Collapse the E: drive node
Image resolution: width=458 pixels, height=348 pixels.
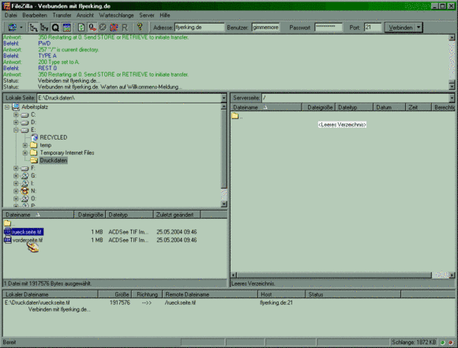click(x=16, y=130)
